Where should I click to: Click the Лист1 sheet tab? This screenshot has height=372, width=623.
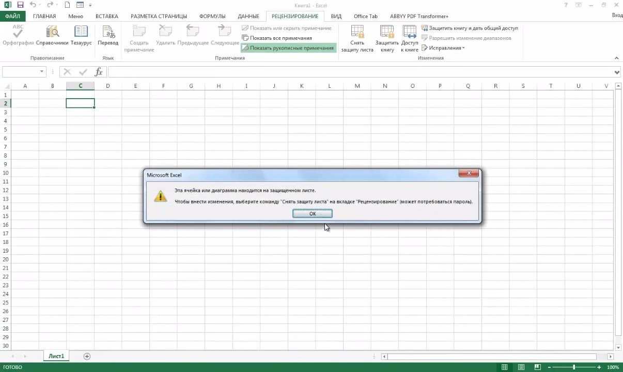coord(56,356)
